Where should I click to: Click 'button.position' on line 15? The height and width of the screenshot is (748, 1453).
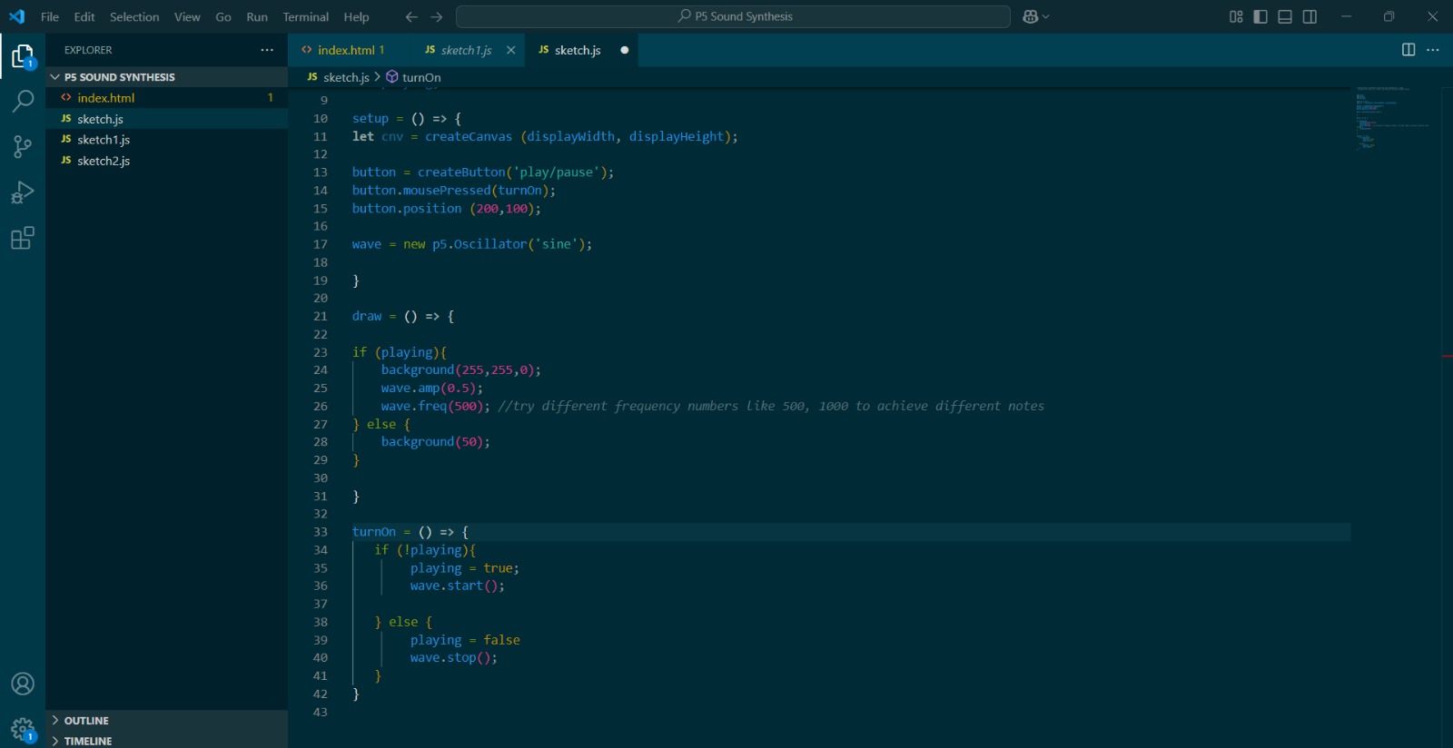point(407,209)
